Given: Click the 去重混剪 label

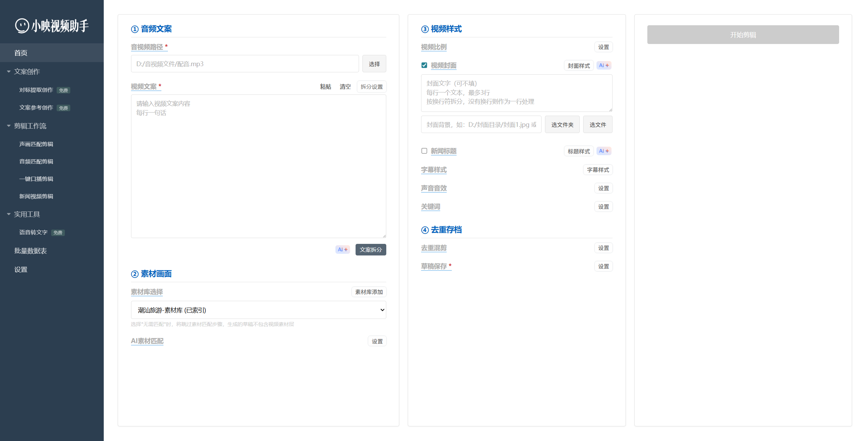Looking at the screenshot, I should pos(433,248).
